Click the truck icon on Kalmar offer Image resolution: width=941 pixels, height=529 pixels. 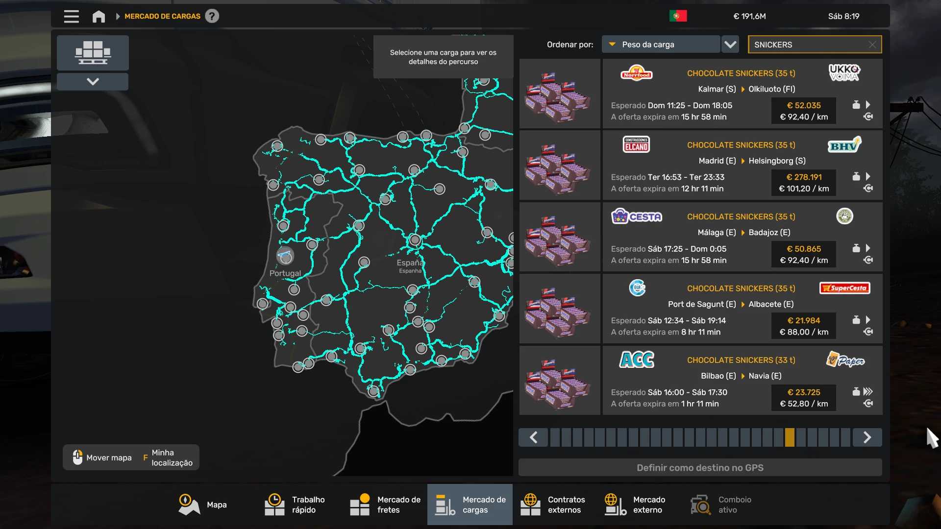pos(868,117)
